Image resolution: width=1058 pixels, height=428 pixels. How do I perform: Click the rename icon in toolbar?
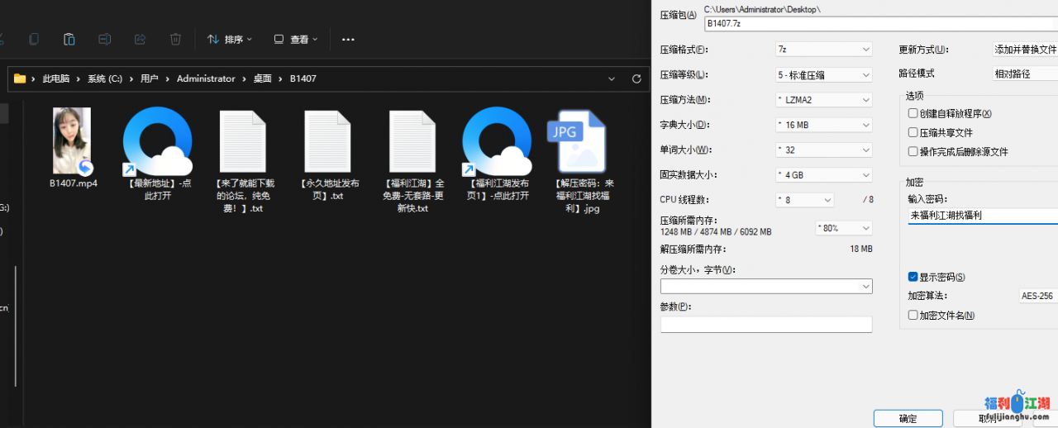(x=104, y=39)
